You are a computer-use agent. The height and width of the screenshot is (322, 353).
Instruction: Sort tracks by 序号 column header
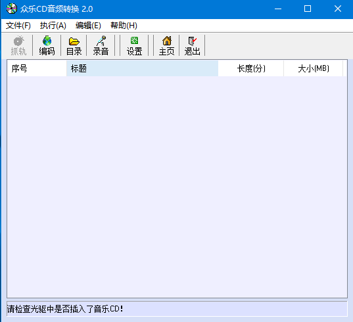tap(37, 68)
